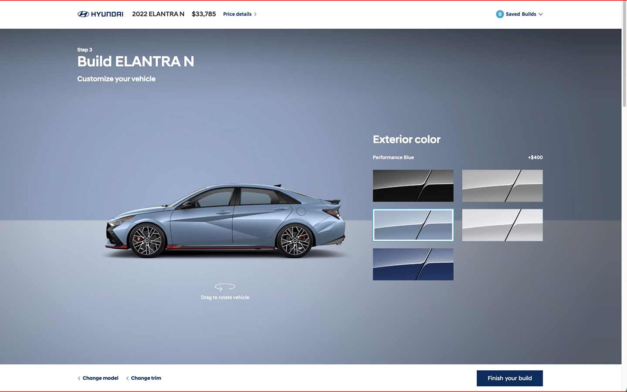Select the gray exterior color swatch
The image size is (627, 392).
502,186
